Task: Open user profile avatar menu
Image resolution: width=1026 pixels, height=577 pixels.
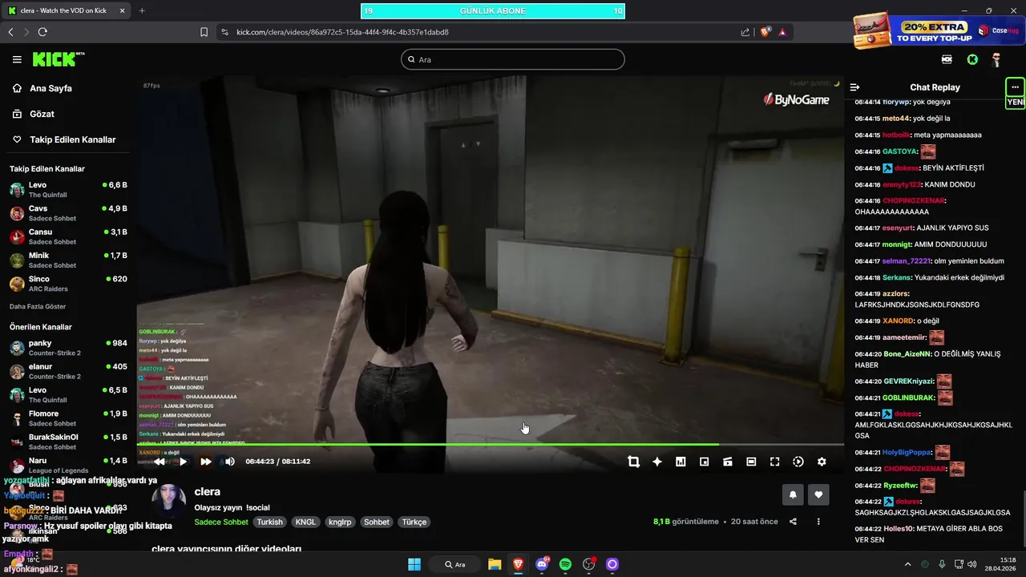Action: click(996, 59)
